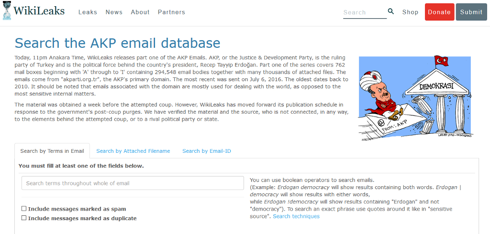The width and height of the screenshot is (490, 234).
Task: Click the search terms throughout email field
Action: [x=133, y=183]
